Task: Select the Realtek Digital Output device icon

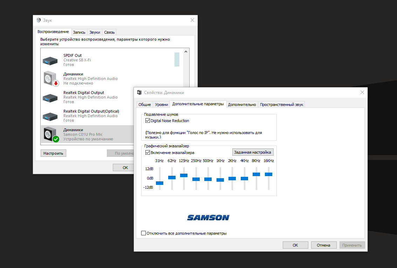Action: click(x=50, y=98)
